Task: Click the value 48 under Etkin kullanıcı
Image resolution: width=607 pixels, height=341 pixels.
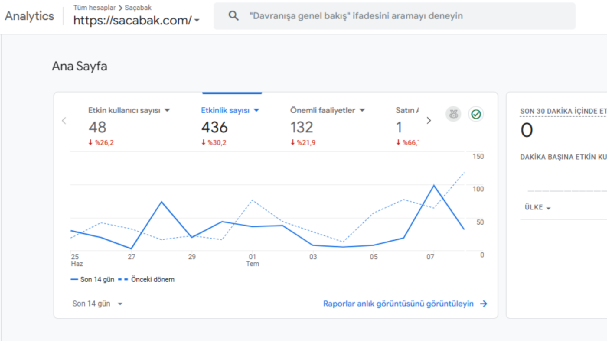Action: click(x=97, y=128)
